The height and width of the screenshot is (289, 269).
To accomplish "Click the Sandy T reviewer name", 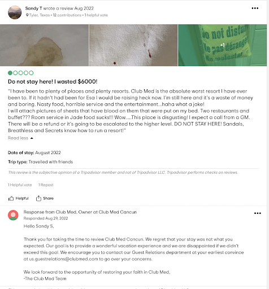I will pyautogui.click(x=33, y=8).
